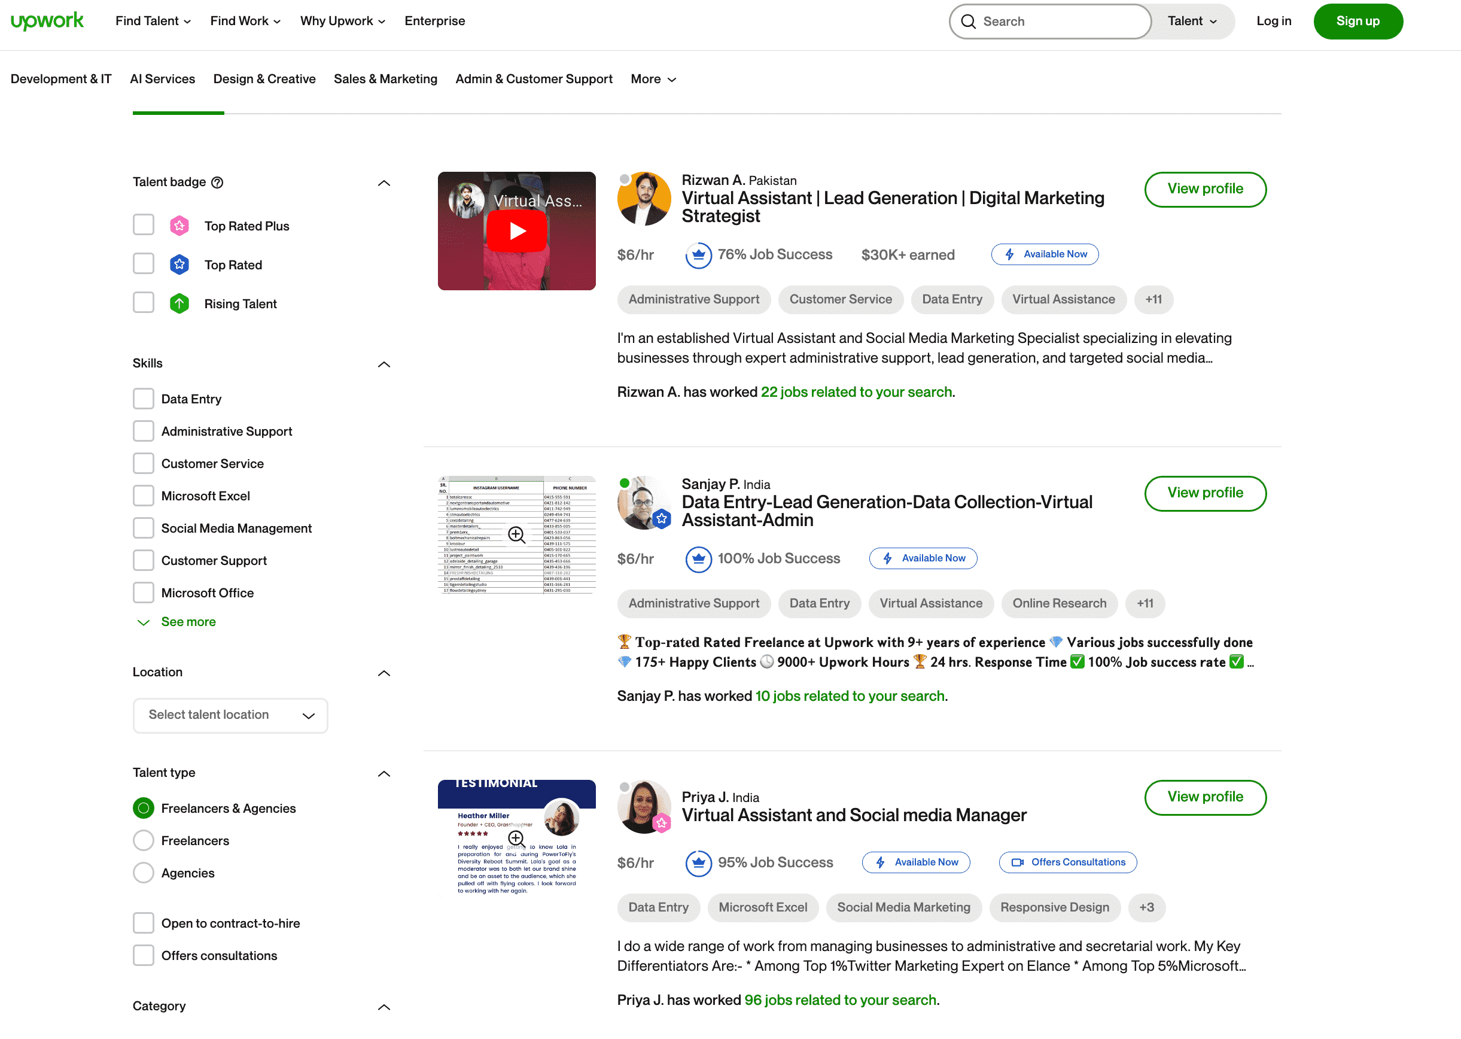Screen dimensions: 1461x1039
Task: Check Offers consultations filter
Action: 143,955
